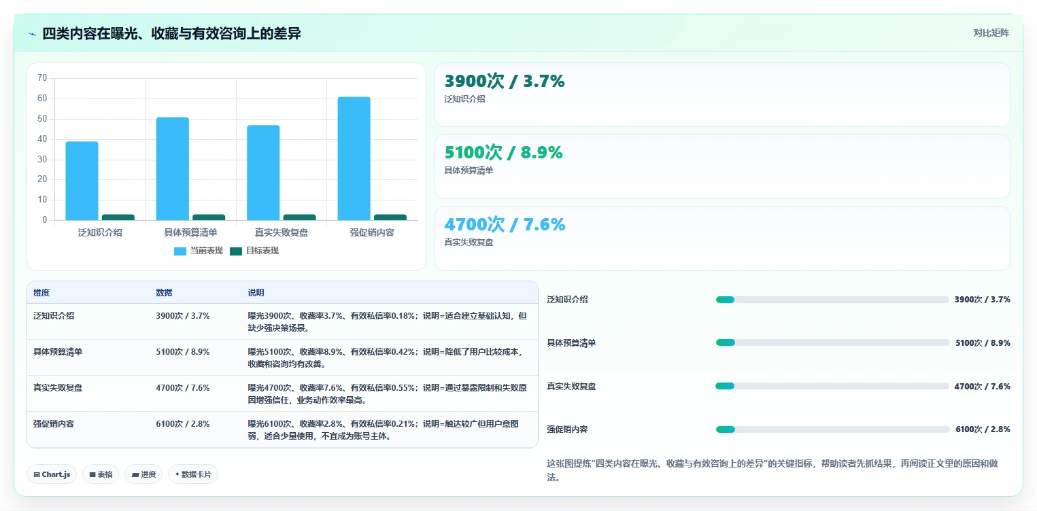Click the lightning icon beside the header title

[32, 34]
